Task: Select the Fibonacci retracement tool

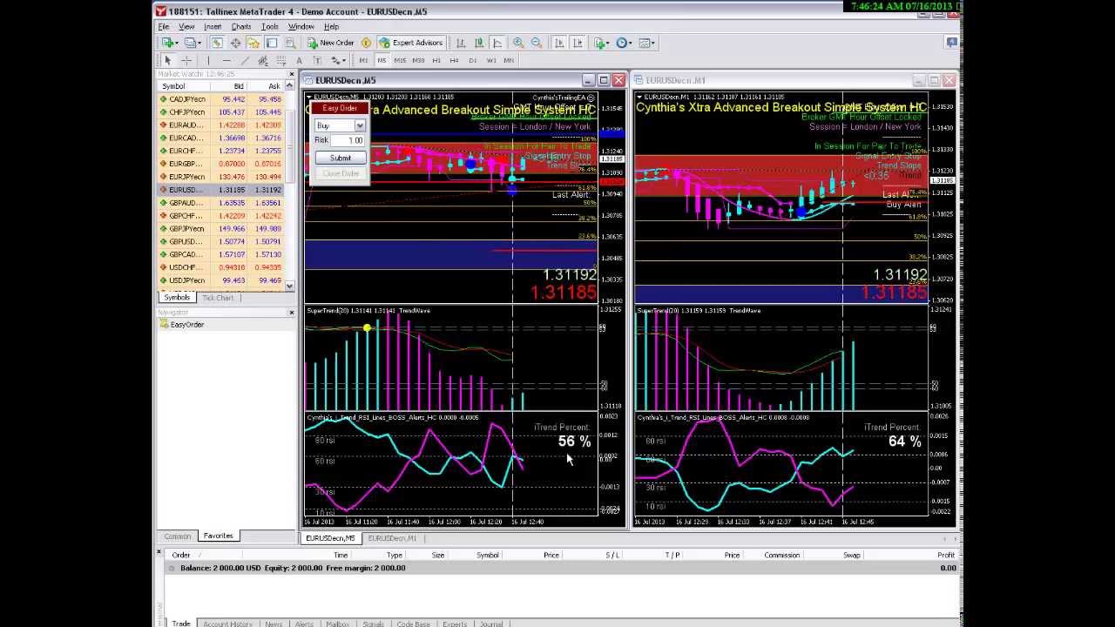Action: click(x=281, y=60)
